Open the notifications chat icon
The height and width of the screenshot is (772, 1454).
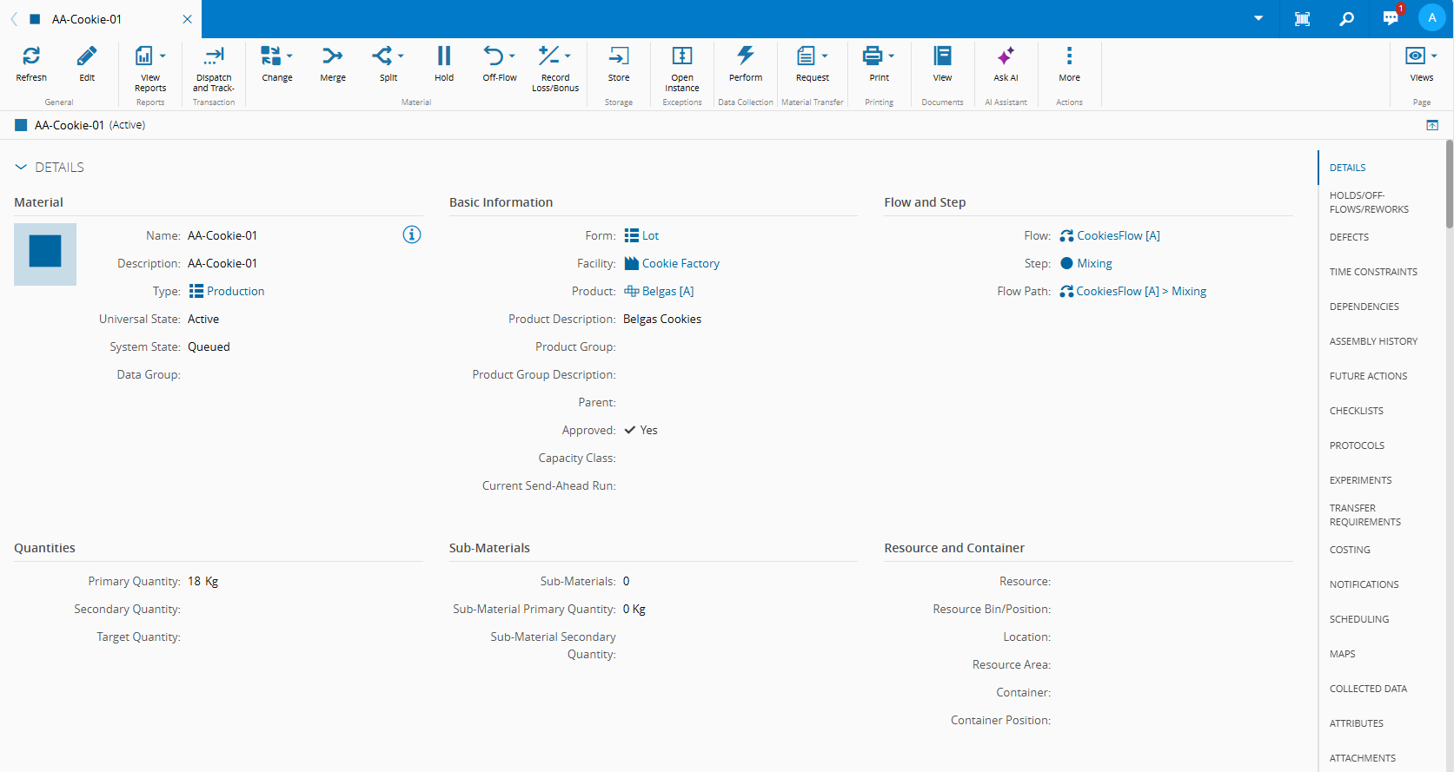(1391, 19)
